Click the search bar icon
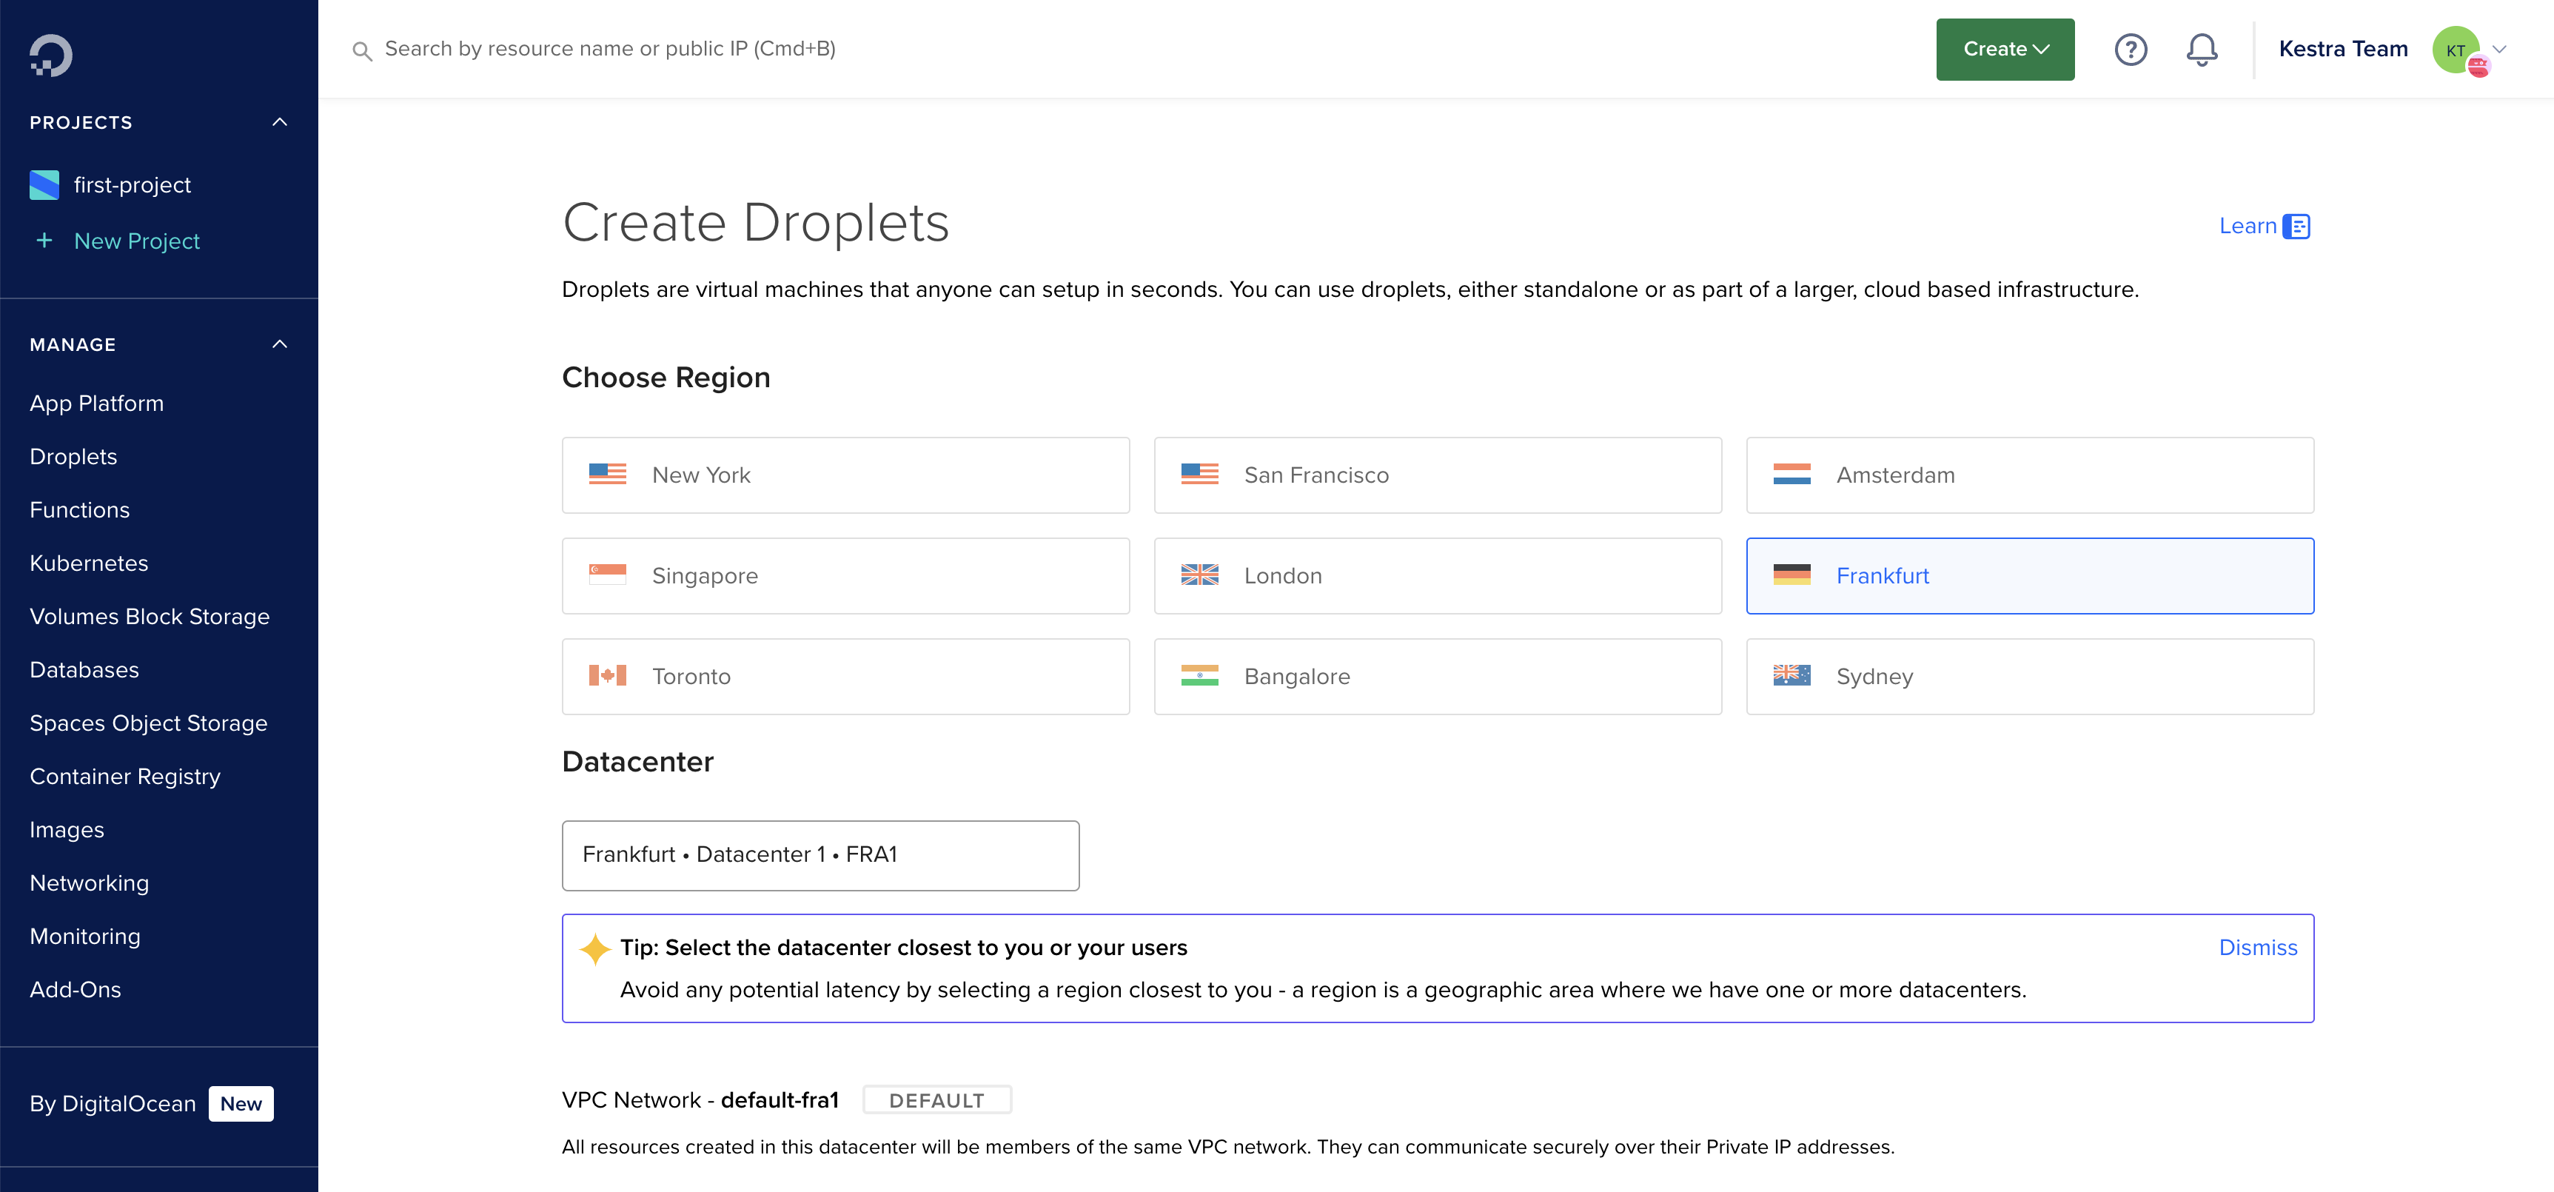This screenshot has height=1192, width=2554. click(360, 49)
